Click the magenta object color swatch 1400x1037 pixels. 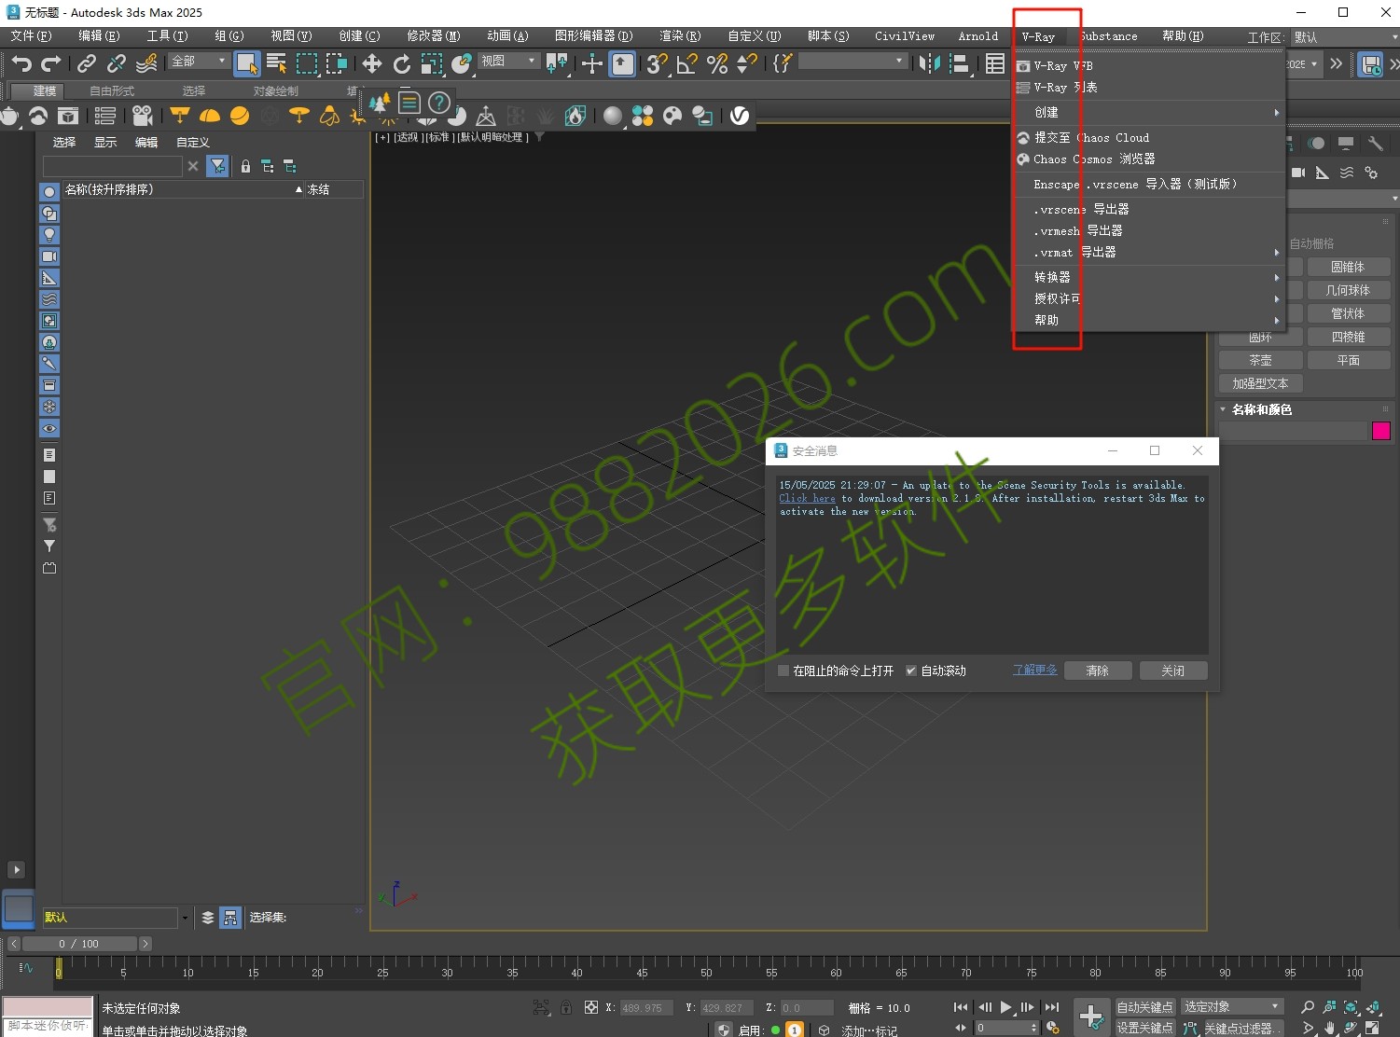pyautogui.click(x=1381, y=431)
